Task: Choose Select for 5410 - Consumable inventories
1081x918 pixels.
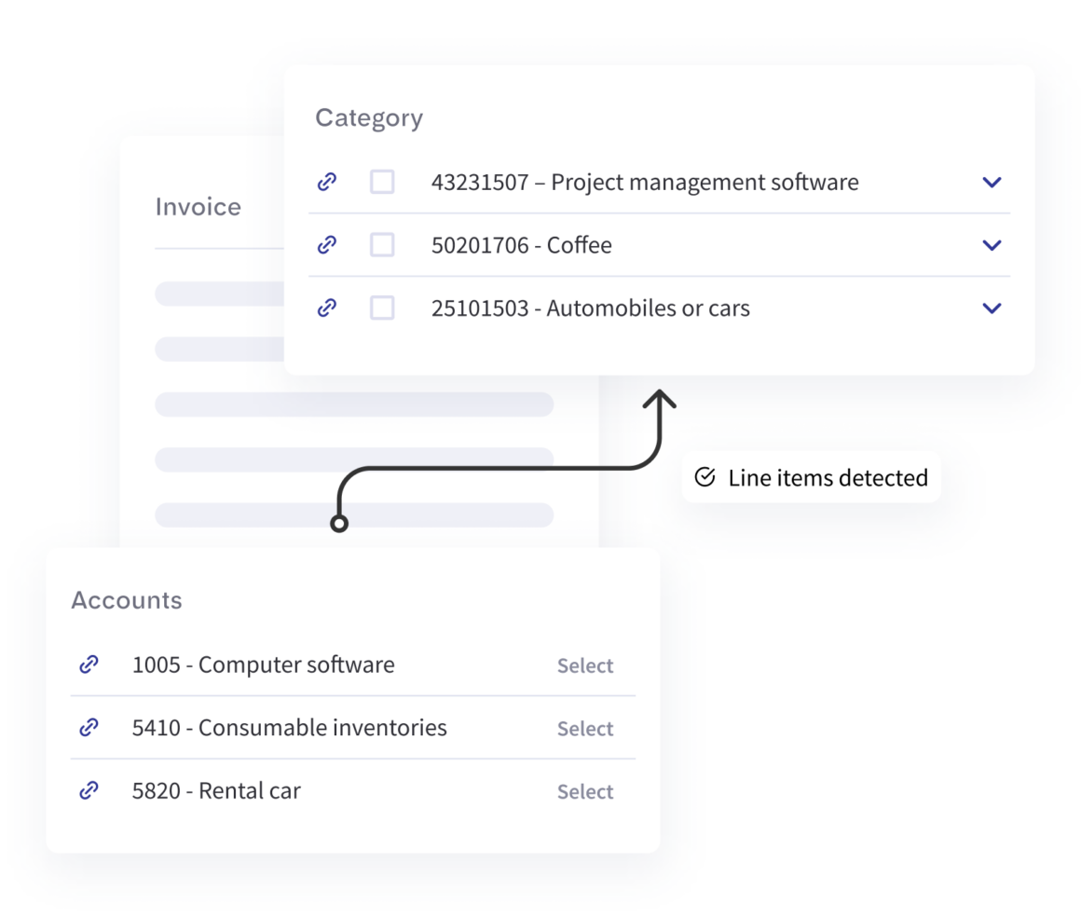Action: pyautogui.click(x=584, y=728)
